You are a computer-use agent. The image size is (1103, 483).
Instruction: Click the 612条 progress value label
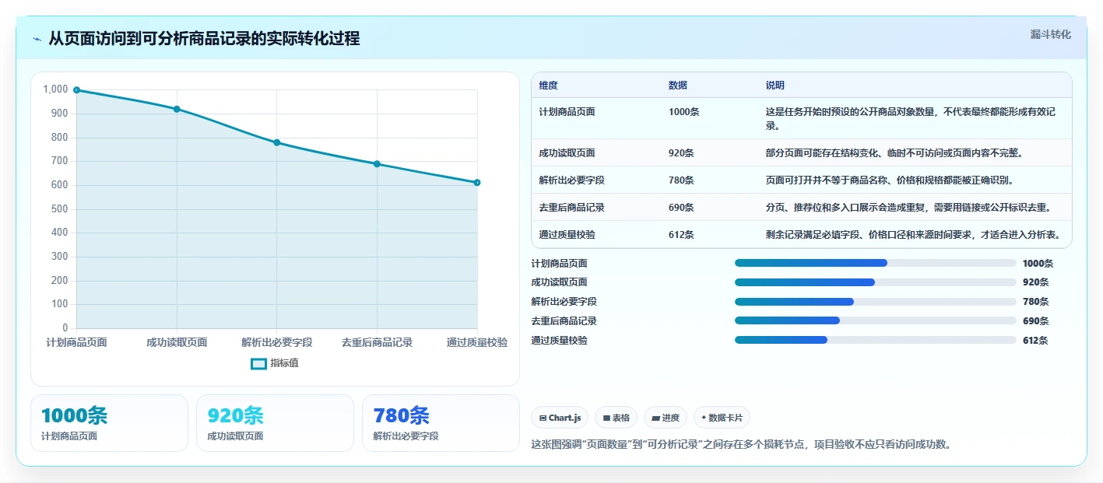1035,341
